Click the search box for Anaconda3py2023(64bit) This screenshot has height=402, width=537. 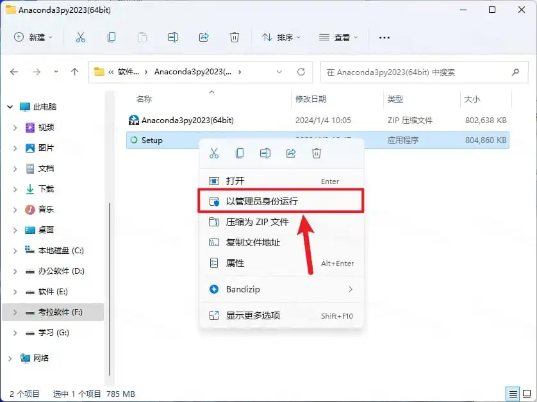424,72
